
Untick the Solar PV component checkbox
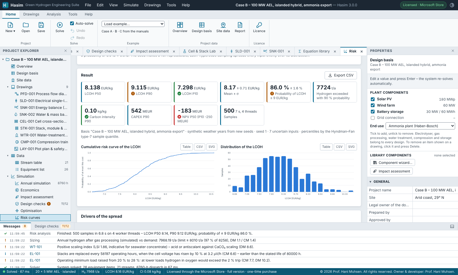point(373,99)
